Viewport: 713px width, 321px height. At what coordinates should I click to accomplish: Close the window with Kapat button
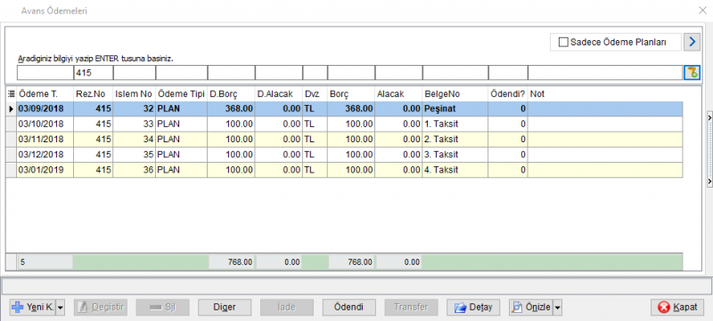[x=677, y=307]
